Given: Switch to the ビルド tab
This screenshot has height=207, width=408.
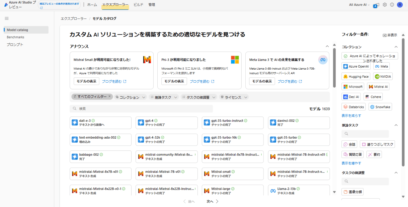Looking at the screenshot, I should [x=138, y=5].
